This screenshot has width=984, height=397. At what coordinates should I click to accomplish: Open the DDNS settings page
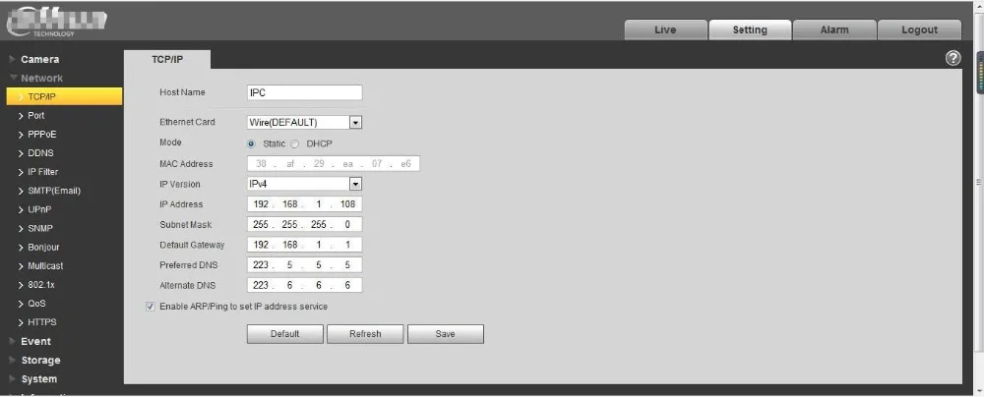pos(40,153)
